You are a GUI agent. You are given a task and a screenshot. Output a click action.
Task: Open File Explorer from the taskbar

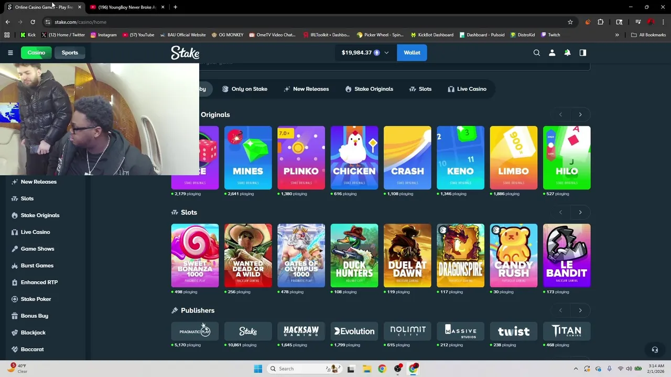coord(366,369)
